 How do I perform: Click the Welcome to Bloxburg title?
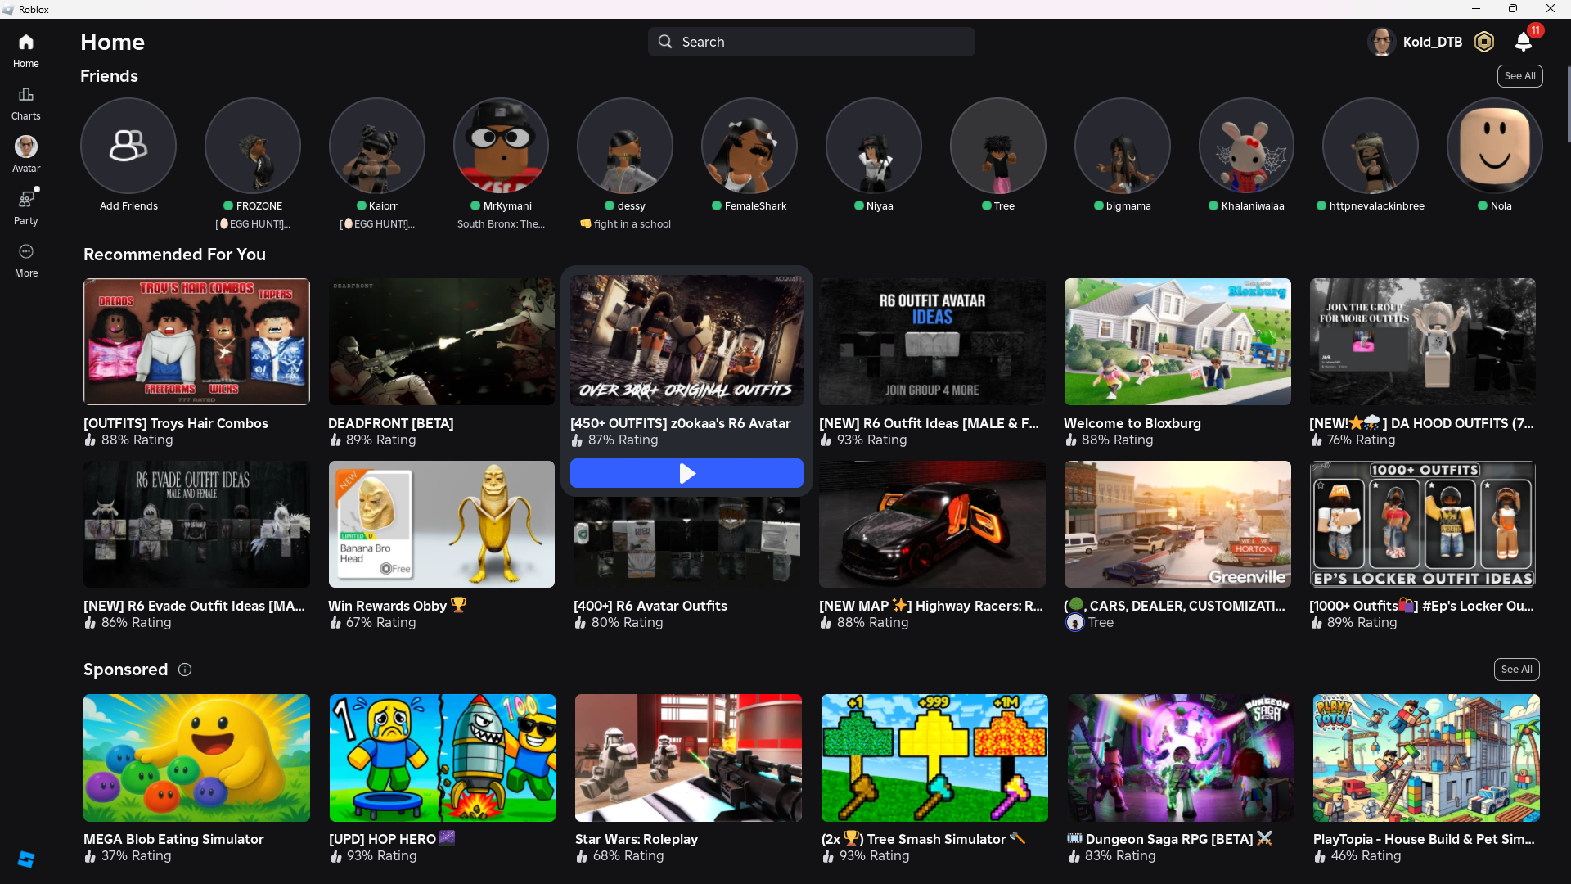(x=1132, y=423)
